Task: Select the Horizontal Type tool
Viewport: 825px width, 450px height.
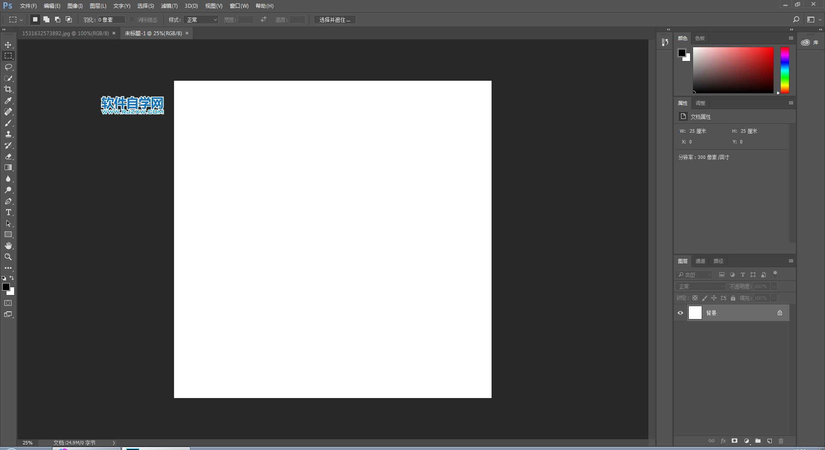Action: coord(8,213)
